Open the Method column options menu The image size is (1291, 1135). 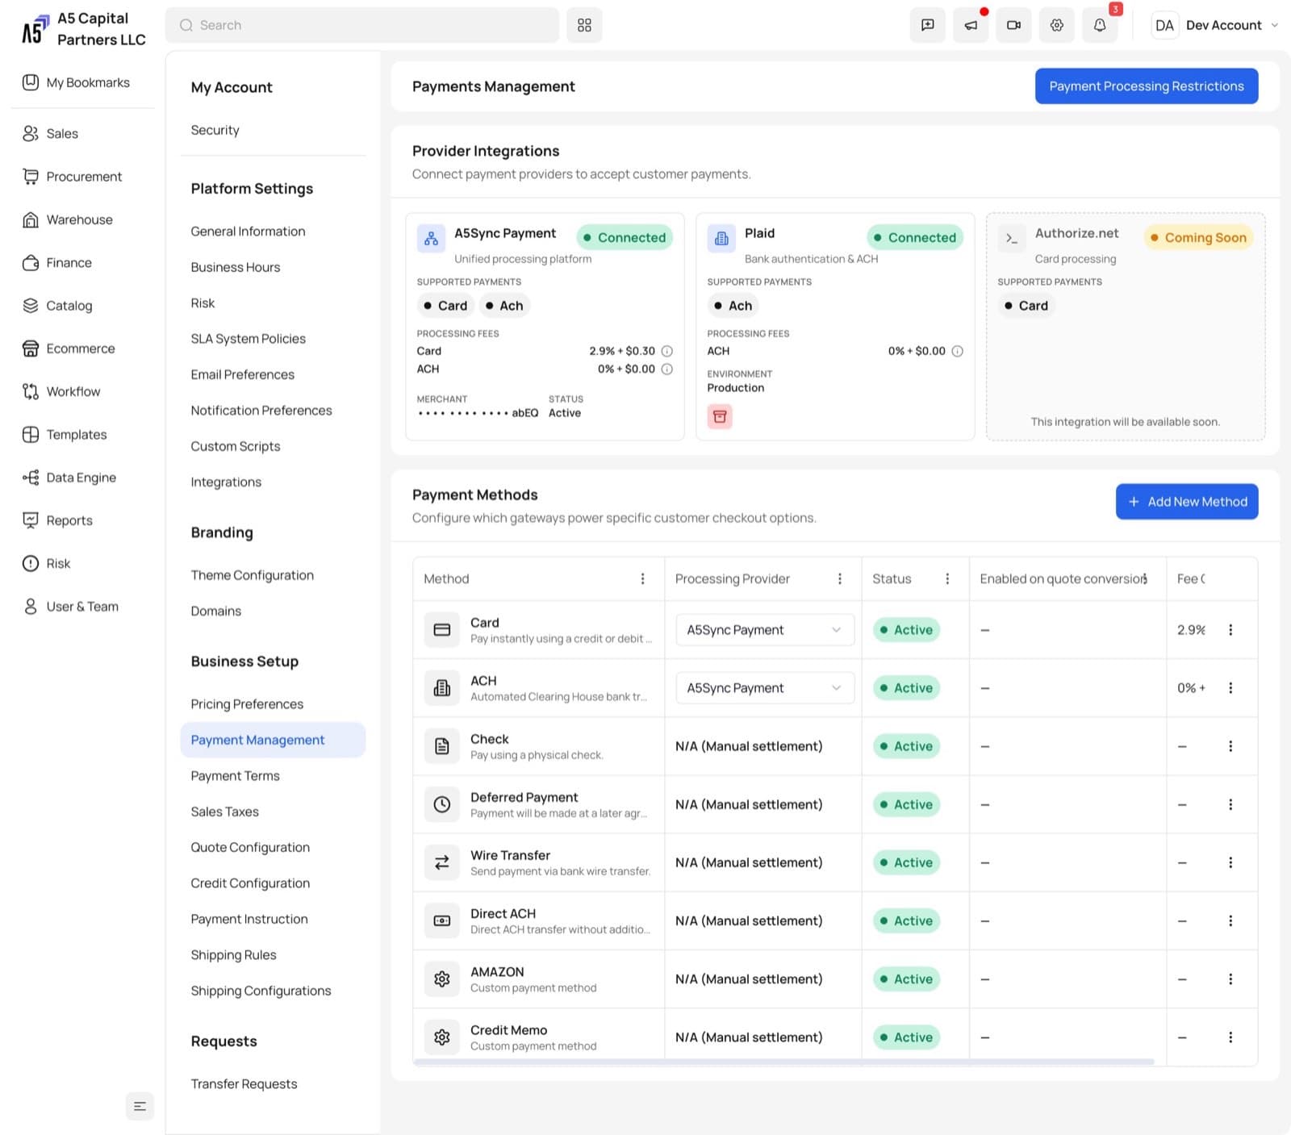click(x=642, y=578)
